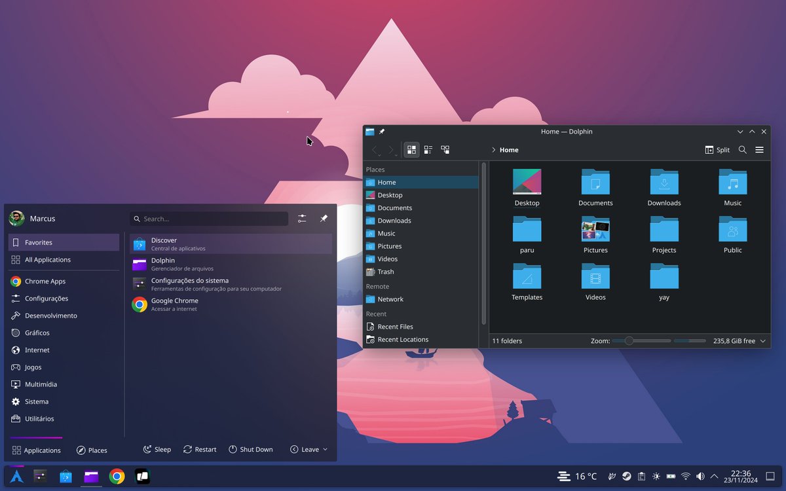Click the Dolphin taskbar icon
This screenshot has width=786, height=491.
coord(91,477)
